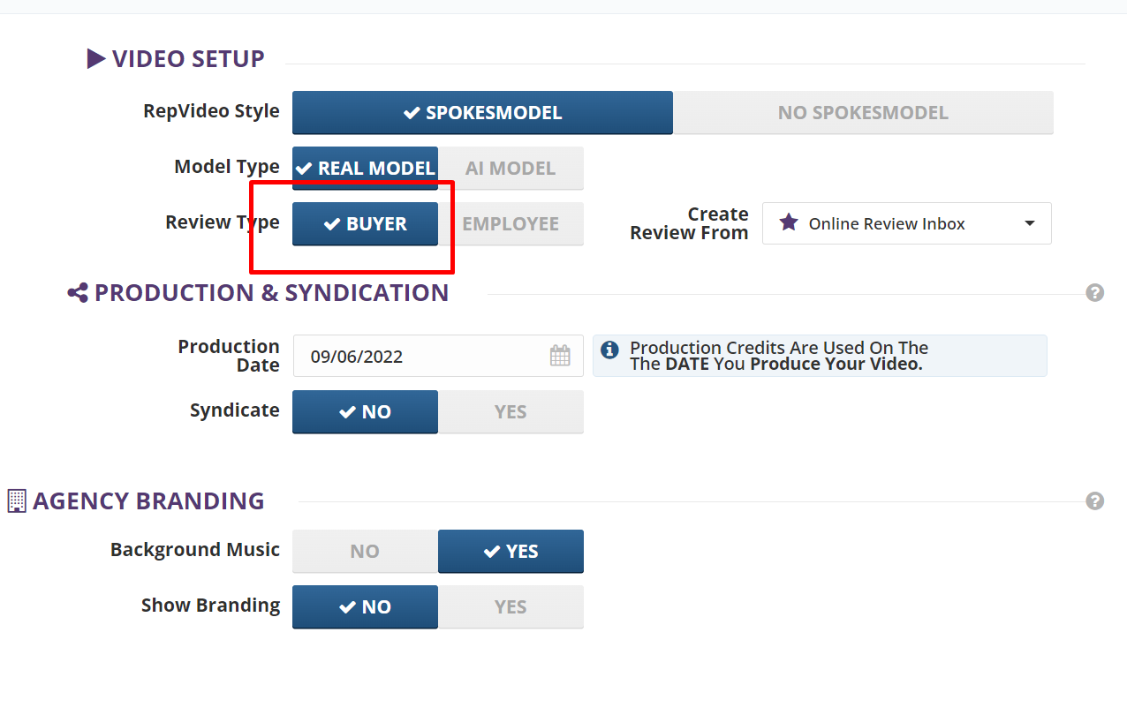Click the share icon beside Production & Syndication

coord(78,293)
